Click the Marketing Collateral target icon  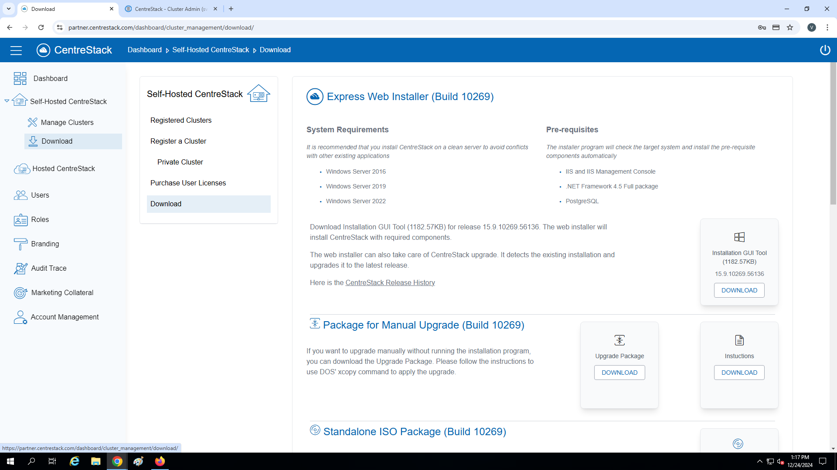point(20,293)
